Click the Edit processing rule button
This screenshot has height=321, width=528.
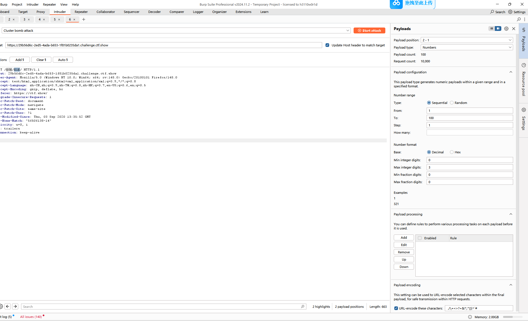[x=404, y=245]
